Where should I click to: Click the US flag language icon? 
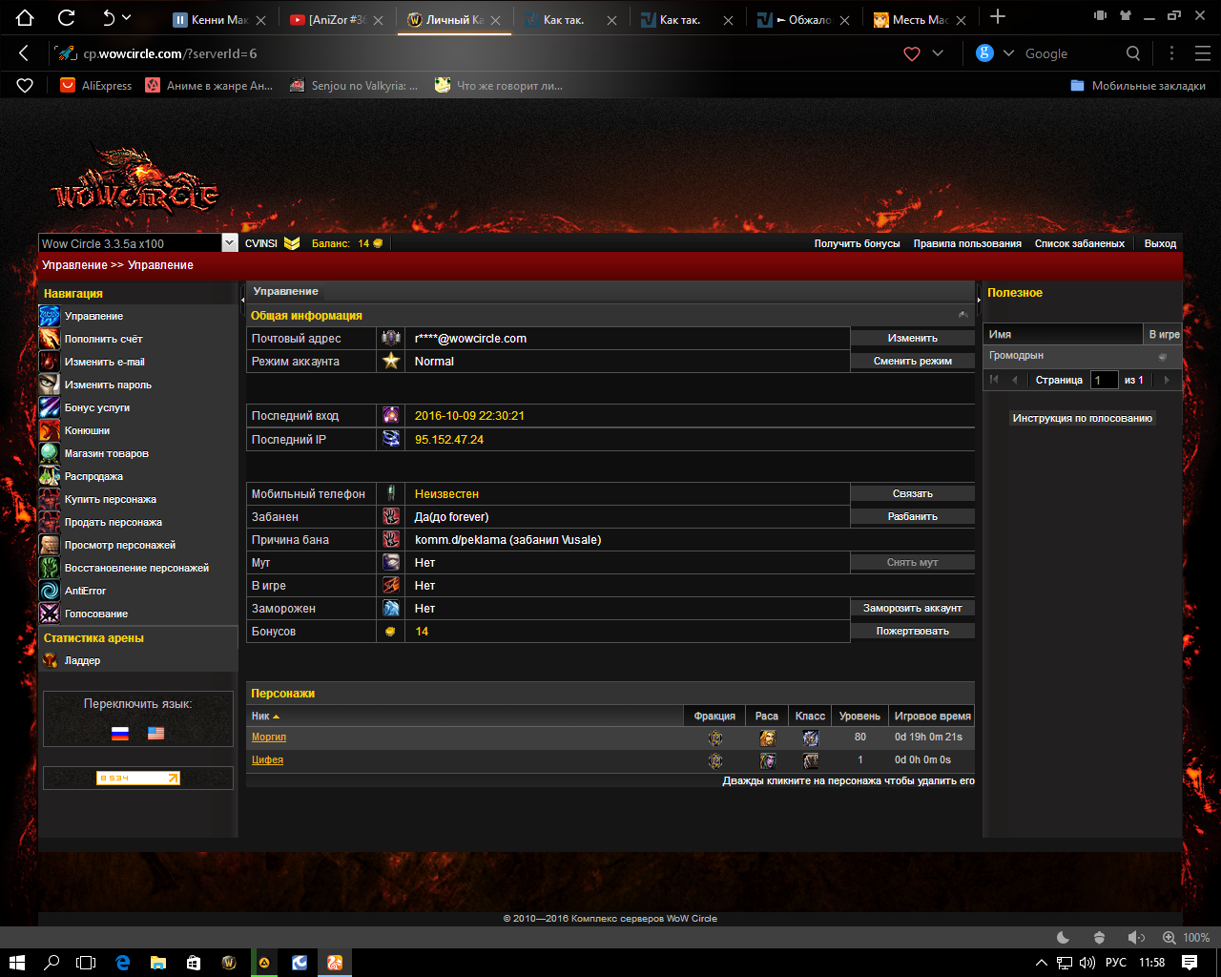pyautogui.click(x=155, y=733)
